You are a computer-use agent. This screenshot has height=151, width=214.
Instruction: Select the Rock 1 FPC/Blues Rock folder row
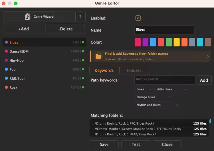149,124
